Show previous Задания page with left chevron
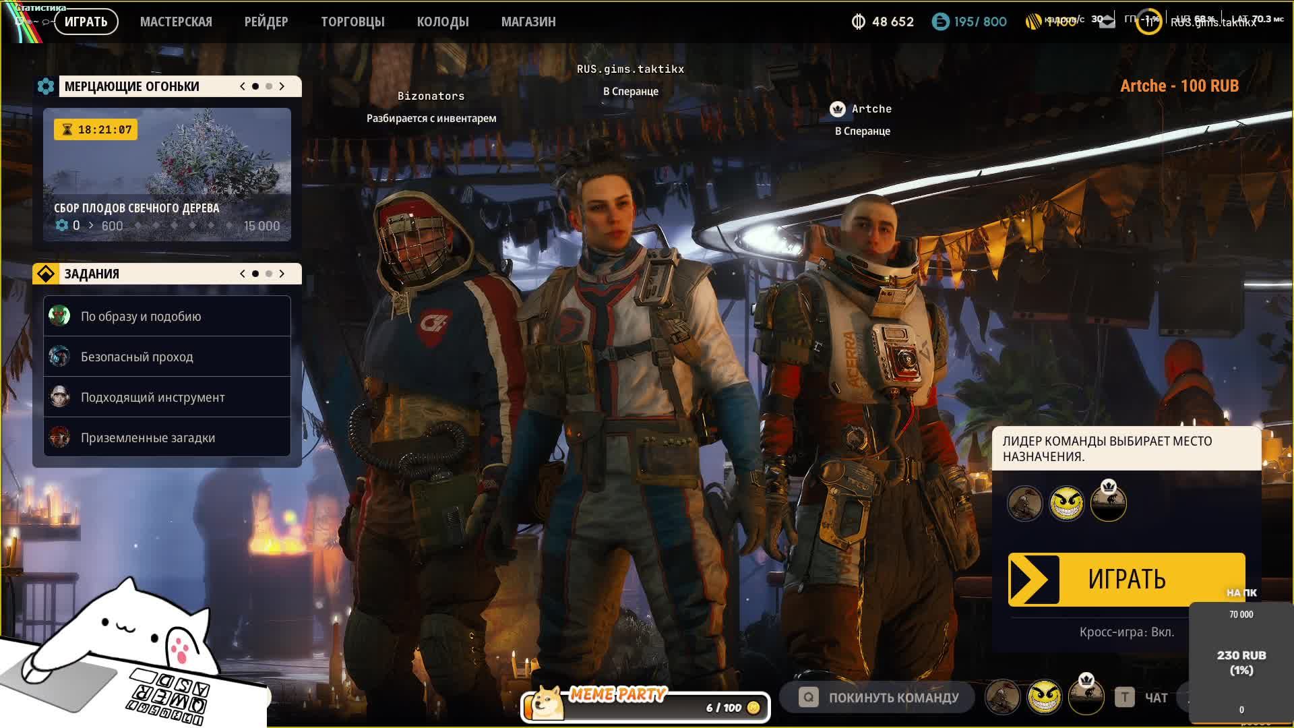 point(243,274)
